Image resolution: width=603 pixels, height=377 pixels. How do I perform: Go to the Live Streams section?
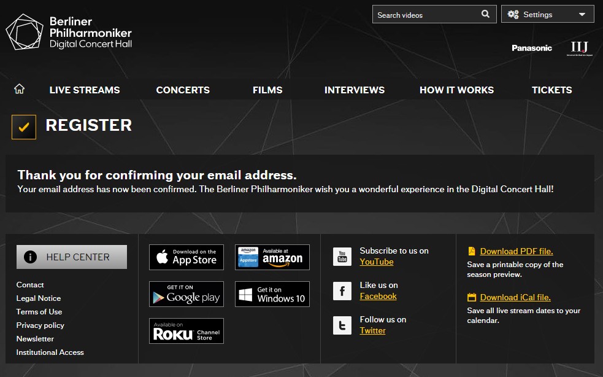[85, 90]
